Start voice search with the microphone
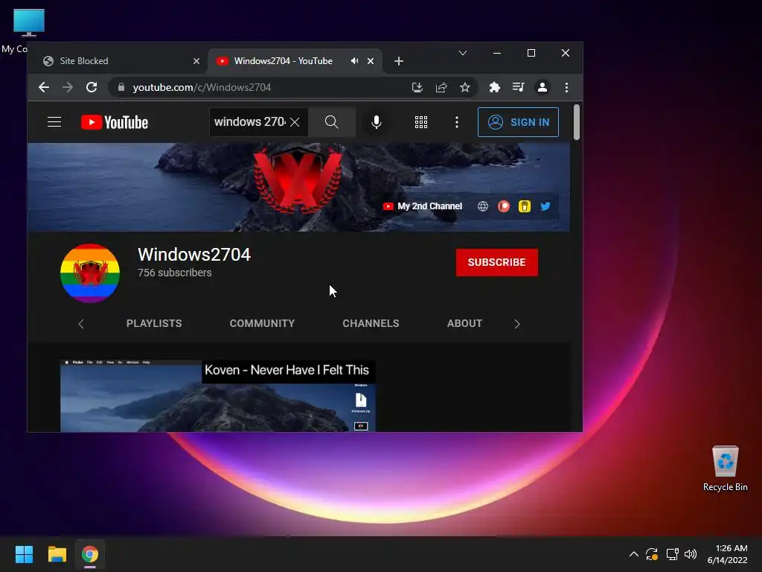This screenshot has height=572, width=762. (x=376, y=122)
